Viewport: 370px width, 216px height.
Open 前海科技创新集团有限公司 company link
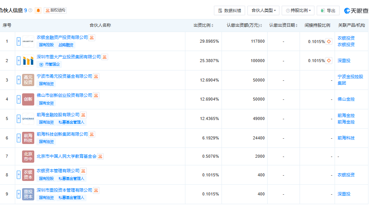click(62, 134)
